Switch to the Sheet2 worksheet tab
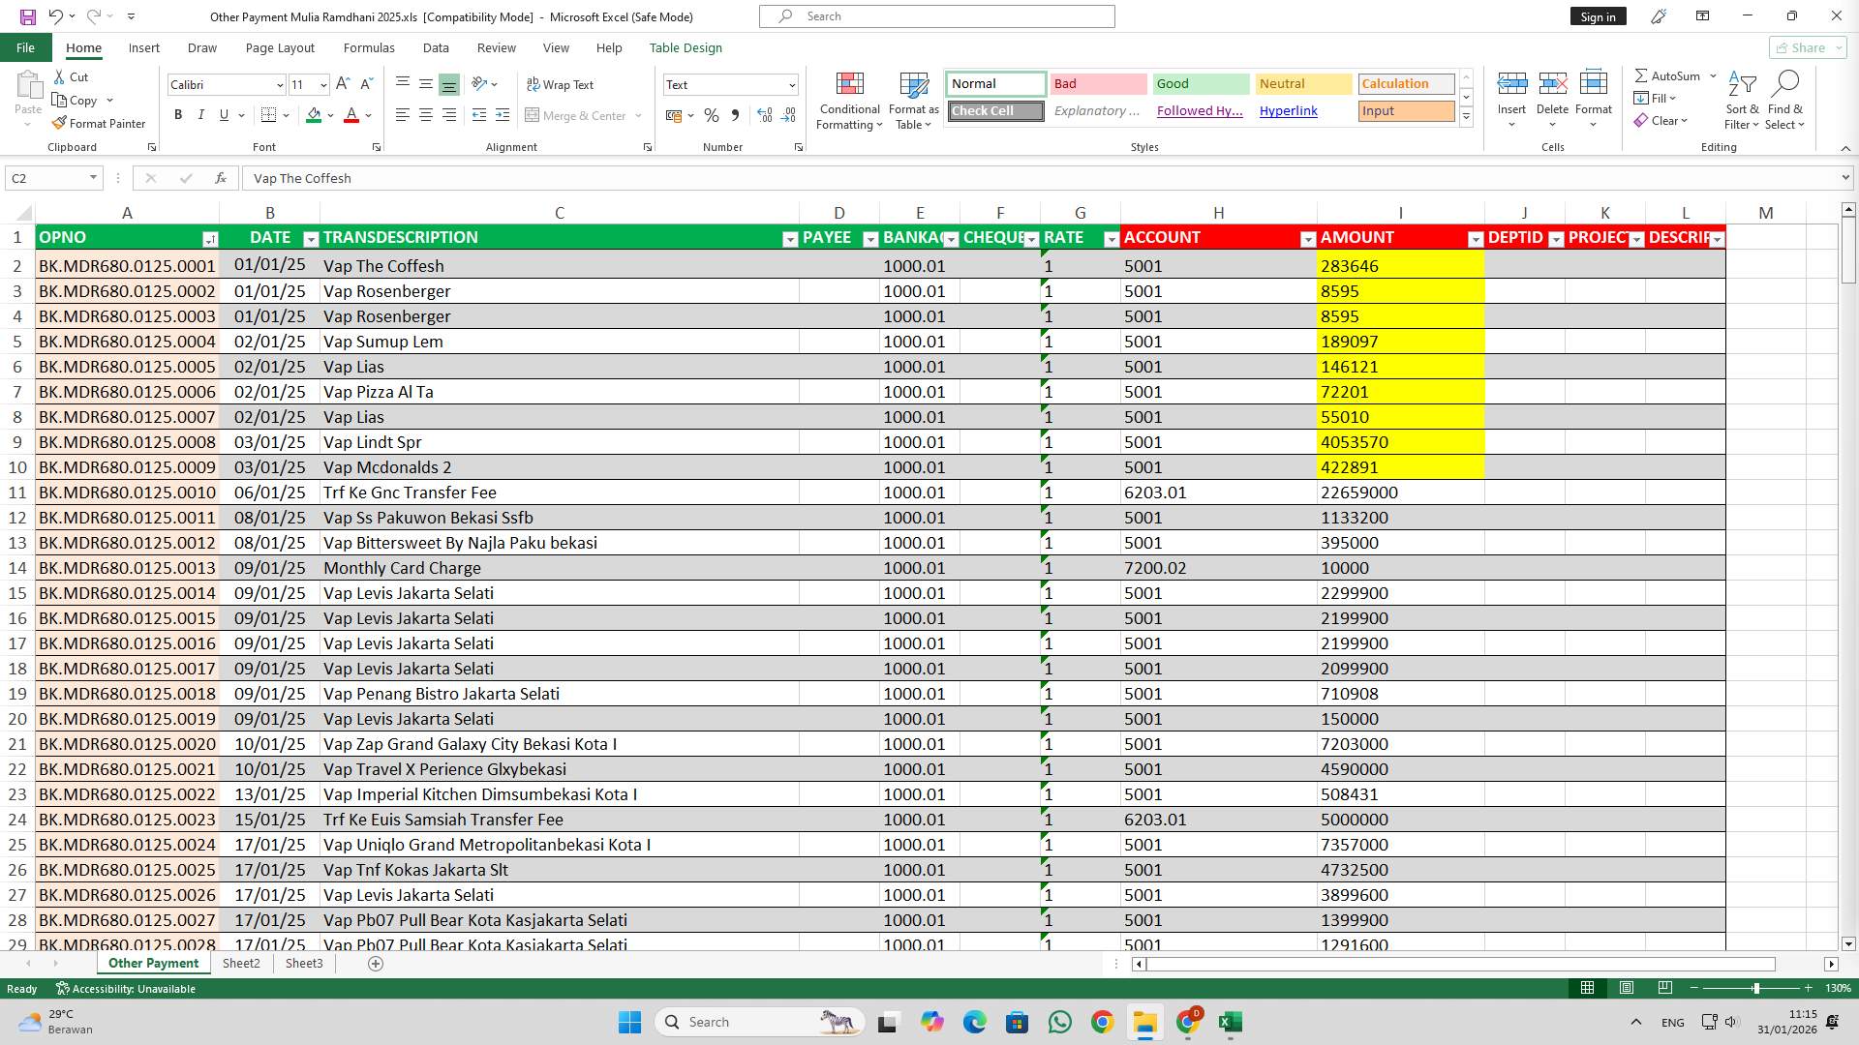1859x1045 pixels. click(x=241, y=963)
